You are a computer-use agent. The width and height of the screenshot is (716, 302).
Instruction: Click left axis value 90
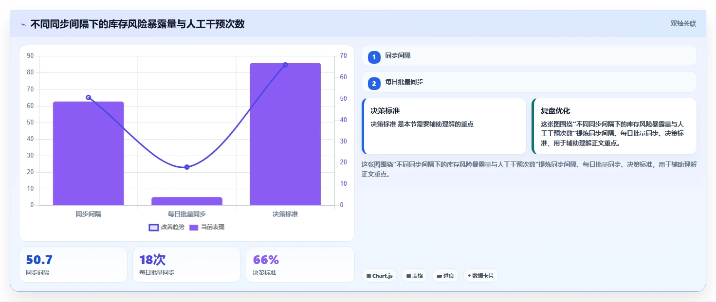30,56
